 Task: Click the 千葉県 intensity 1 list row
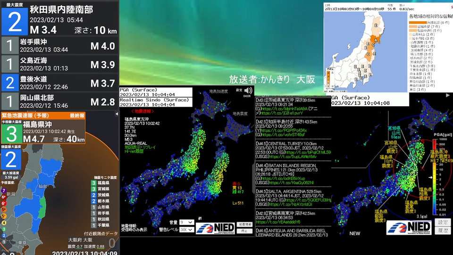101,226
